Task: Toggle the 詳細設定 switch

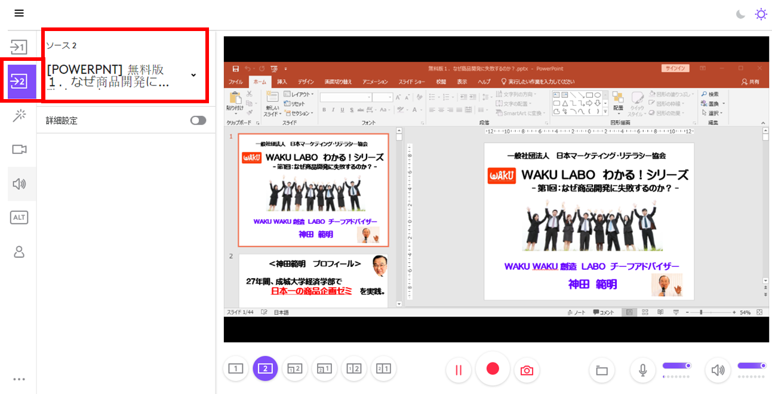Action: 198,121
